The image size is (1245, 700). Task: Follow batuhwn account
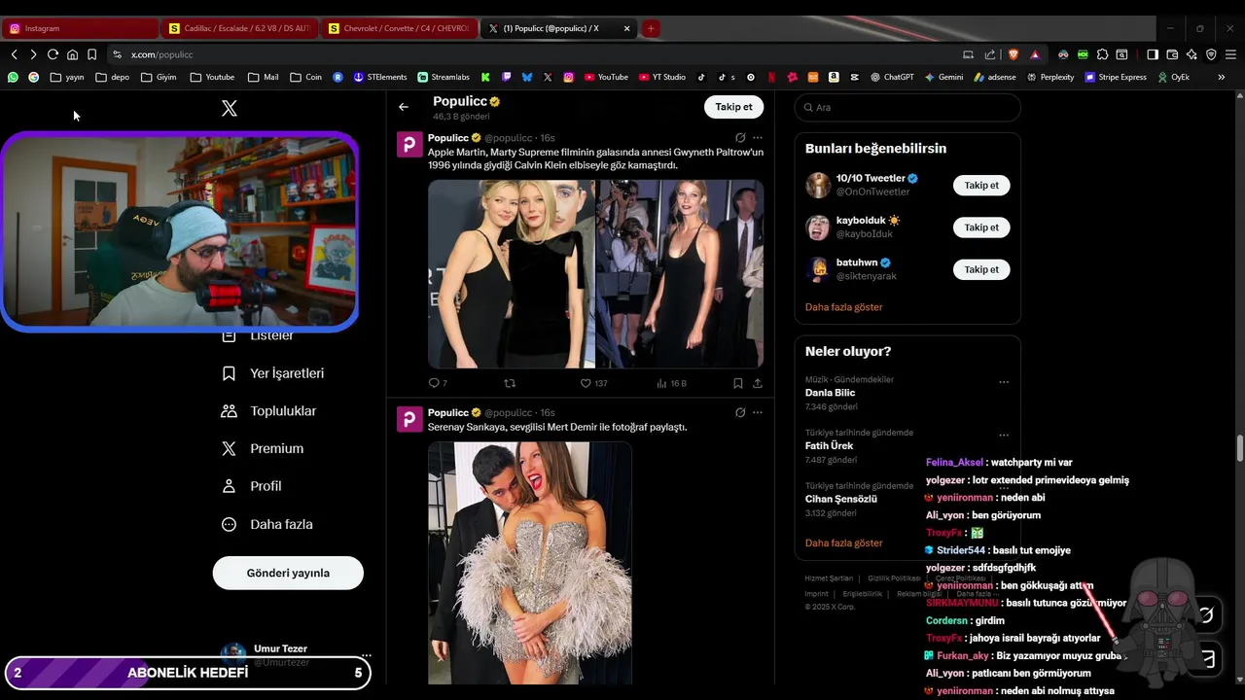981,269
